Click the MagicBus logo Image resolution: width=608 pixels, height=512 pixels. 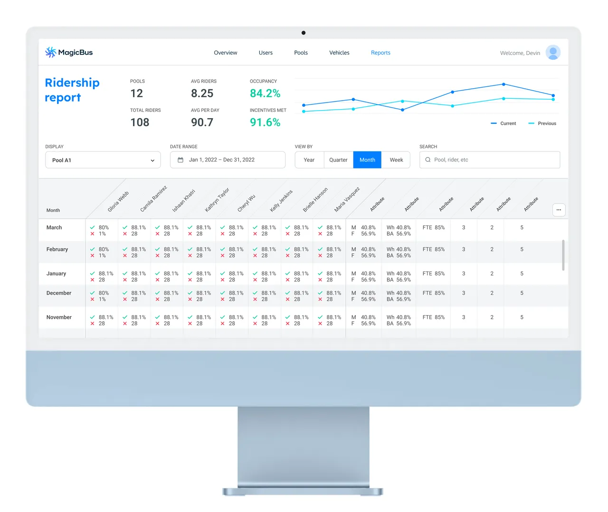[x=69, y=53]
